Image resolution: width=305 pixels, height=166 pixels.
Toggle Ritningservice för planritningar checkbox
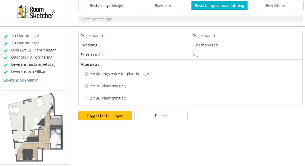pyautogui.click(x=86, y=74)
